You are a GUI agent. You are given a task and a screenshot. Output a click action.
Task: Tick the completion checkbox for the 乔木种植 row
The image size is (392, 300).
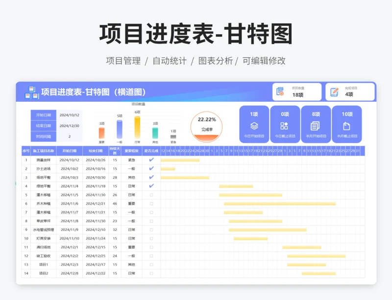point(151,204)
